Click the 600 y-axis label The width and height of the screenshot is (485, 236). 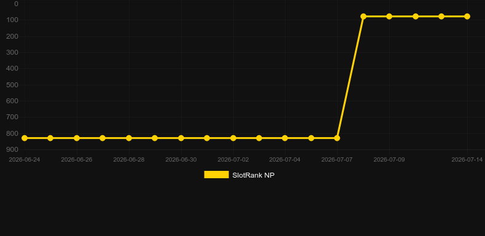[x=12, y=101]
